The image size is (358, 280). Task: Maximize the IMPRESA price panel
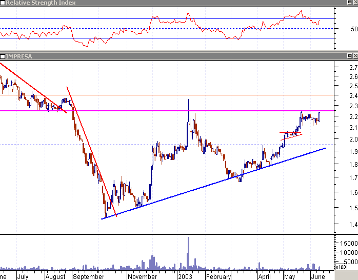click(350, 56)
